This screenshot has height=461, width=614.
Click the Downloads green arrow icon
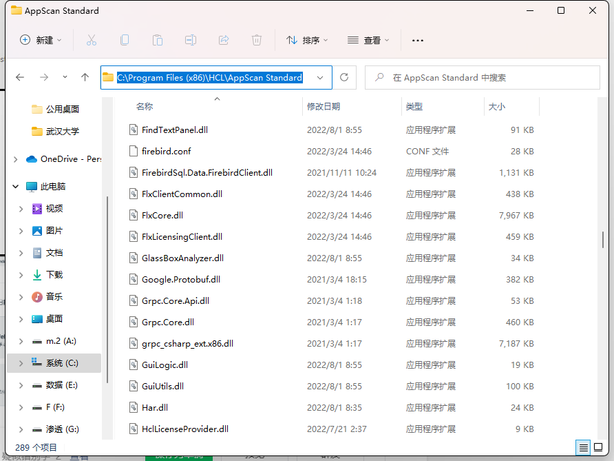pyautogui.click(x=36, y=275)
